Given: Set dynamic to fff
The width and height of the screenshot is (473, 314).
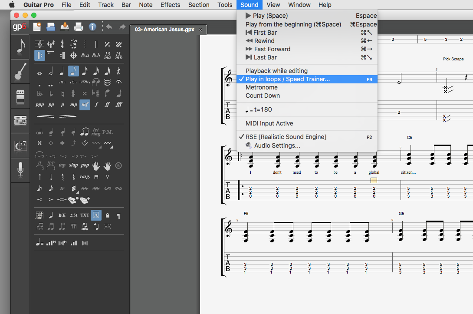Looking at the screenshot, I should pyautogui.click(x=118, y=105).
